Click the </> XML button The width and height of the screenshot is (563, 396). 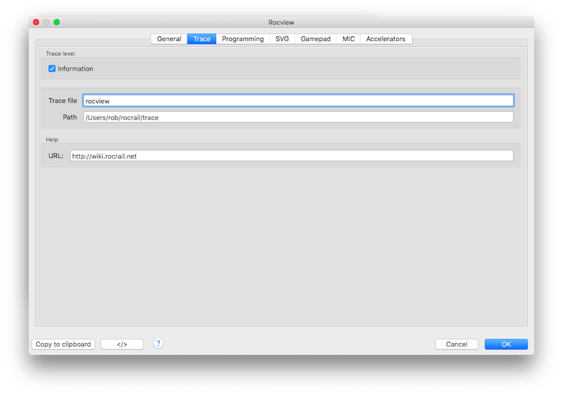click(x=122, y=345)
